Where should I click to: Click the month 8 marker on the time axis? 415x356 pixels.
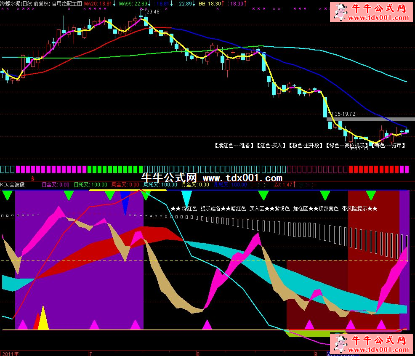point(198,353)
